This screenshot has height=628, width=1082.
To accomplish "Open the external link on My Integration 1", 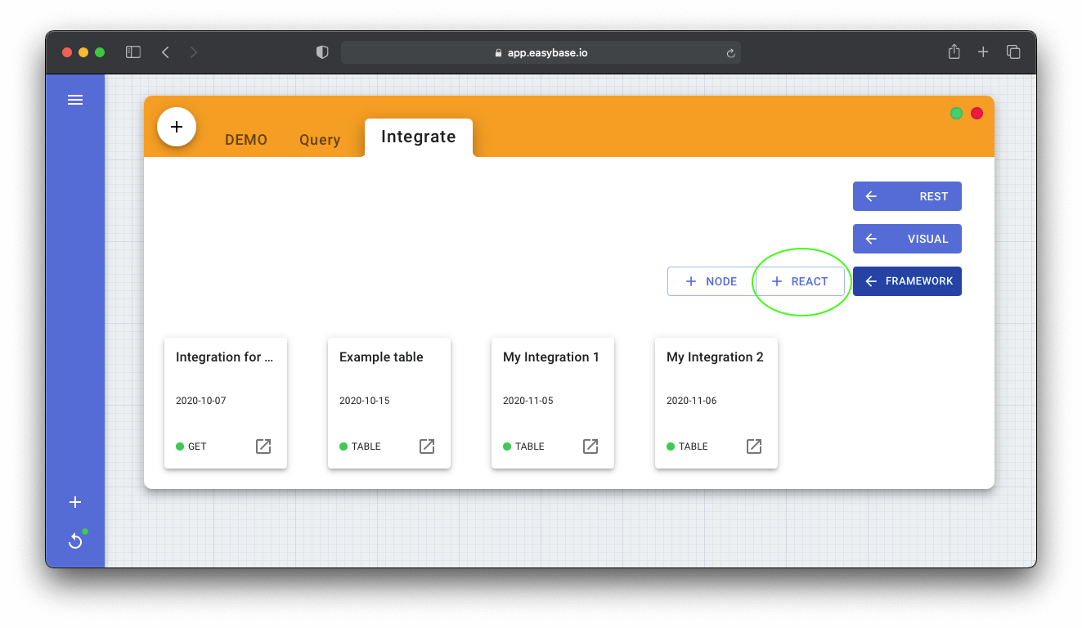I will (590, 446).
